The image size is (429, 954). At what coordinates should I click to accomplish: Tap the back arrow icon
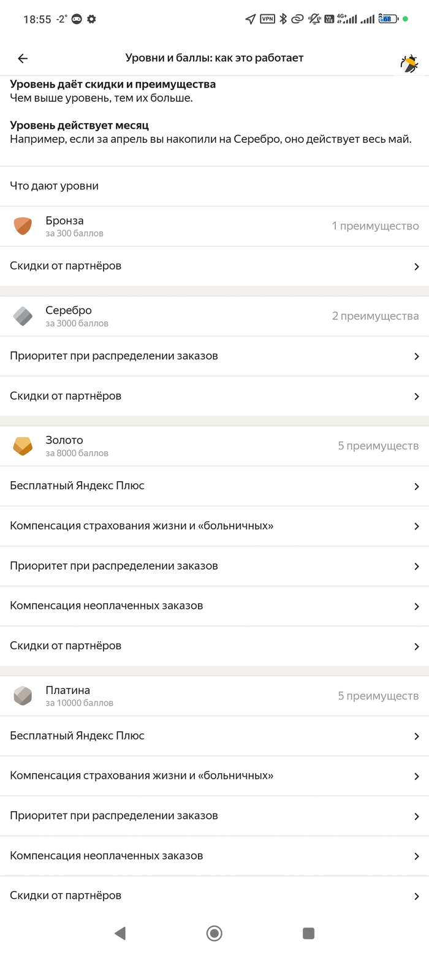click(x=23, y=58)
